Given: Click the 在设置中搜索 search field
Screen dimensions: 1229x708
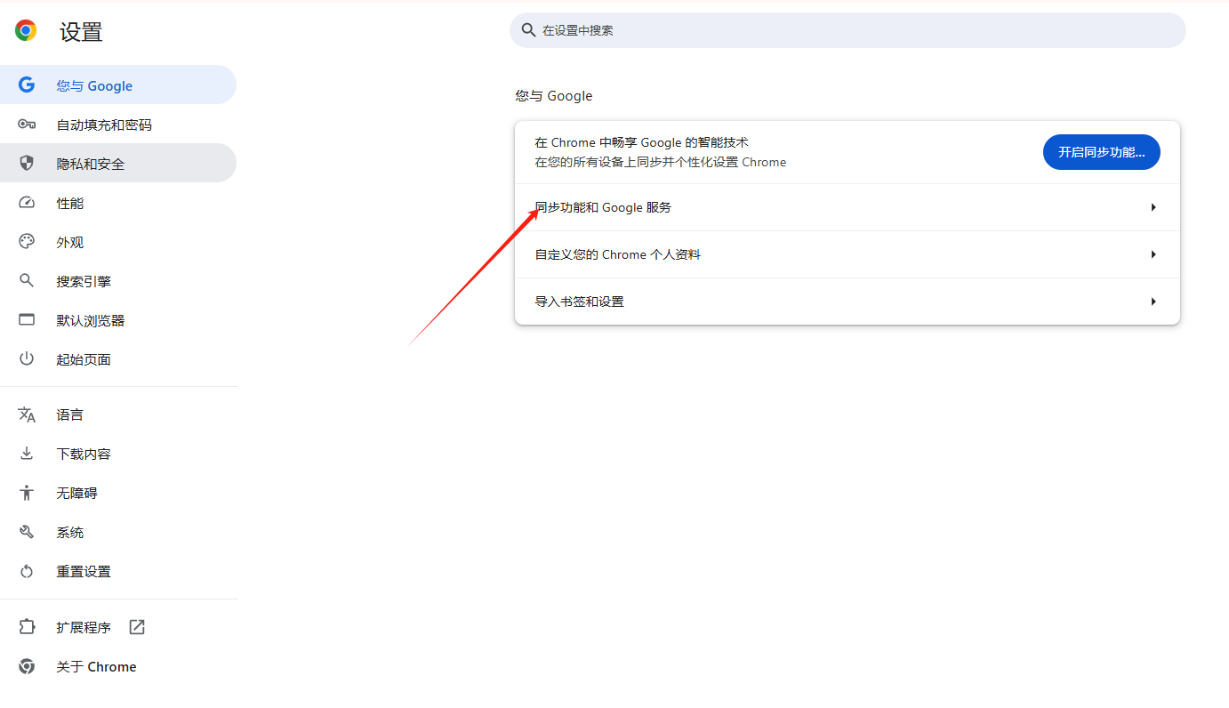Looking at the screenshot, I should (847, 30).
